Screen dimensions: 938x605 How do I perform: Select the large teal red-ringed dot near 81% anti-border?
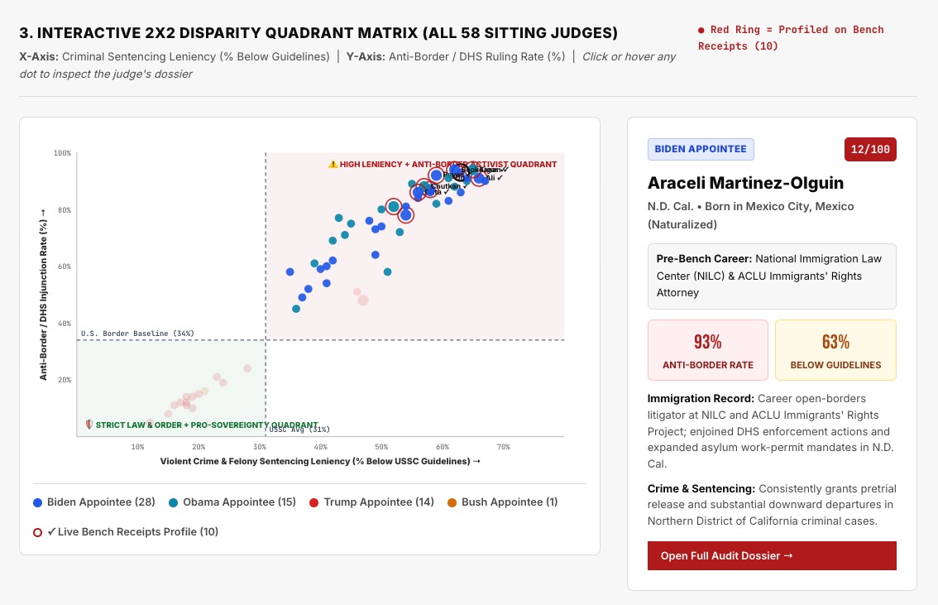coord(393,206)
